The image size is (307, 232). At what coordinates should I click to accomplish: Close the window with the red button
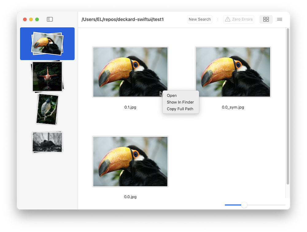click(25, 19)
